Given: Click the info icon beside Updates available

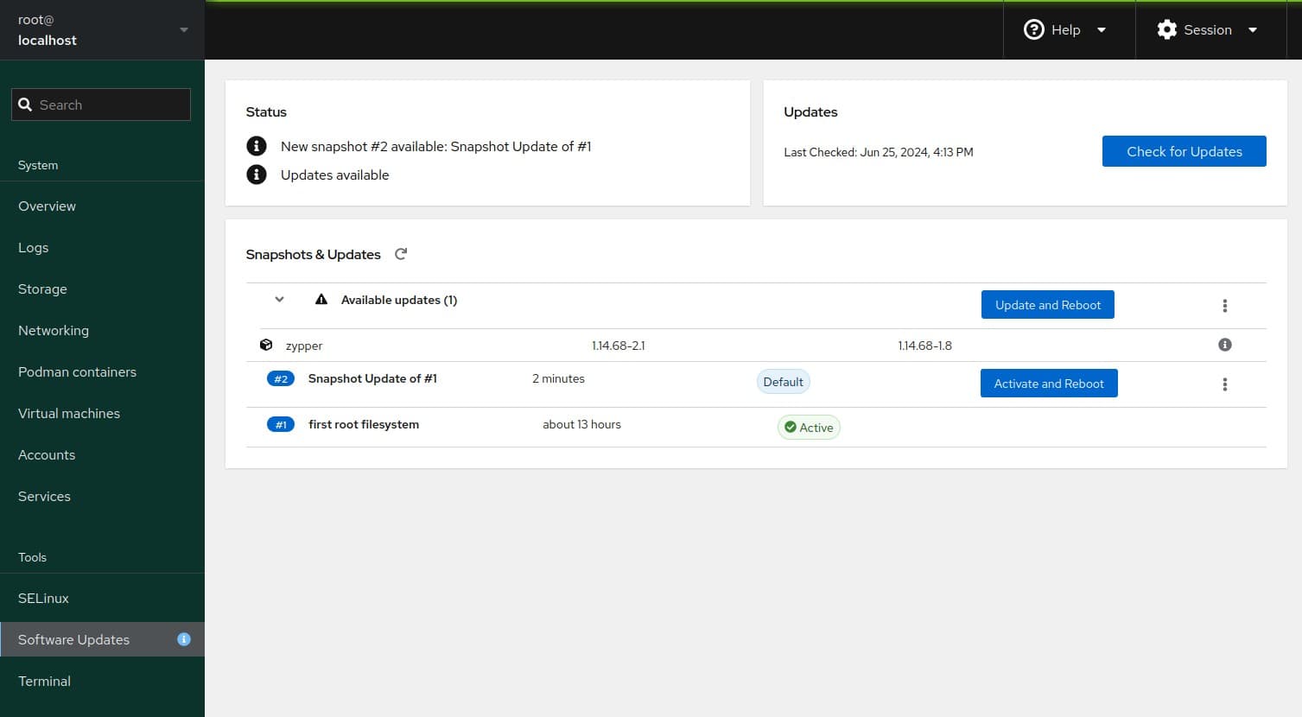Looking at the screenshot, I should coord(257,174).
